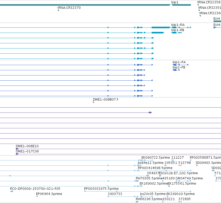The width and height of the screenshot is (221, 203).
Task: Click the RH70305.5prime EST label
Action: tap(149, 178)
